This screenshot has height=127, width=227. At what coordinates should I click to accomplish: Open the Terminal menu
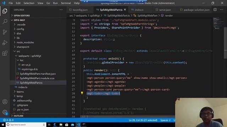coord(66,3)
